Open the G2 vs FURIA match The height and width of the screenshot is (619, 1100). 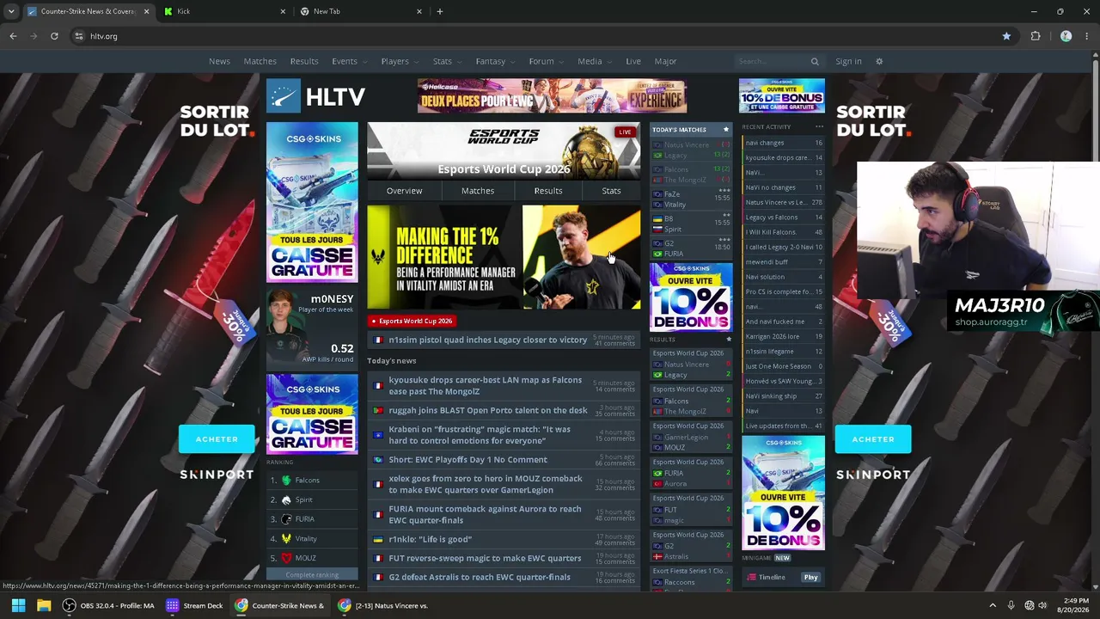click(690, 248)
